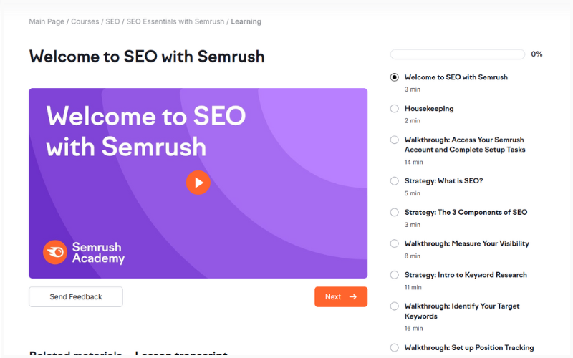Screen dimensions: 573x358
Task: Click the 16 min duration label
Action: click(414, 329)
